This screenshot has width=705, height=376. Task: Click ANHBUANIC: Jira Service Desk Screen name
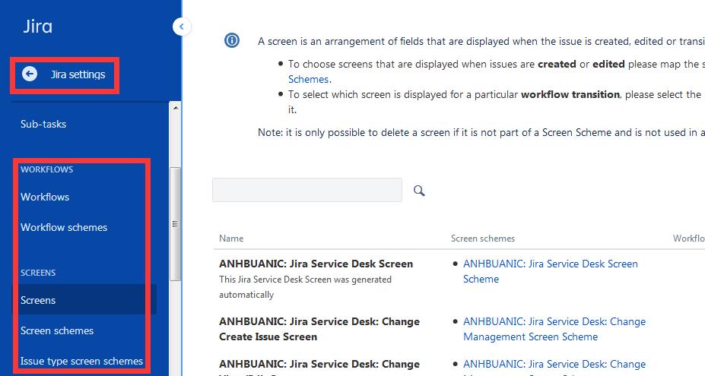point(316,264)
